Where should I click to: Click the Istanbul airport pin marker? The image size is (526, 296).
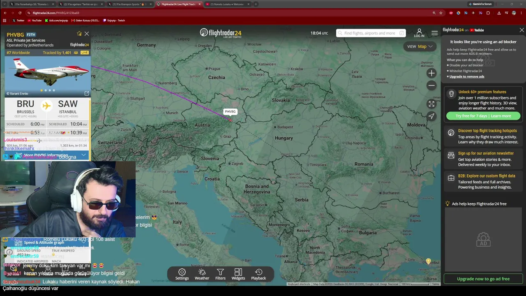tap(428, 261)
